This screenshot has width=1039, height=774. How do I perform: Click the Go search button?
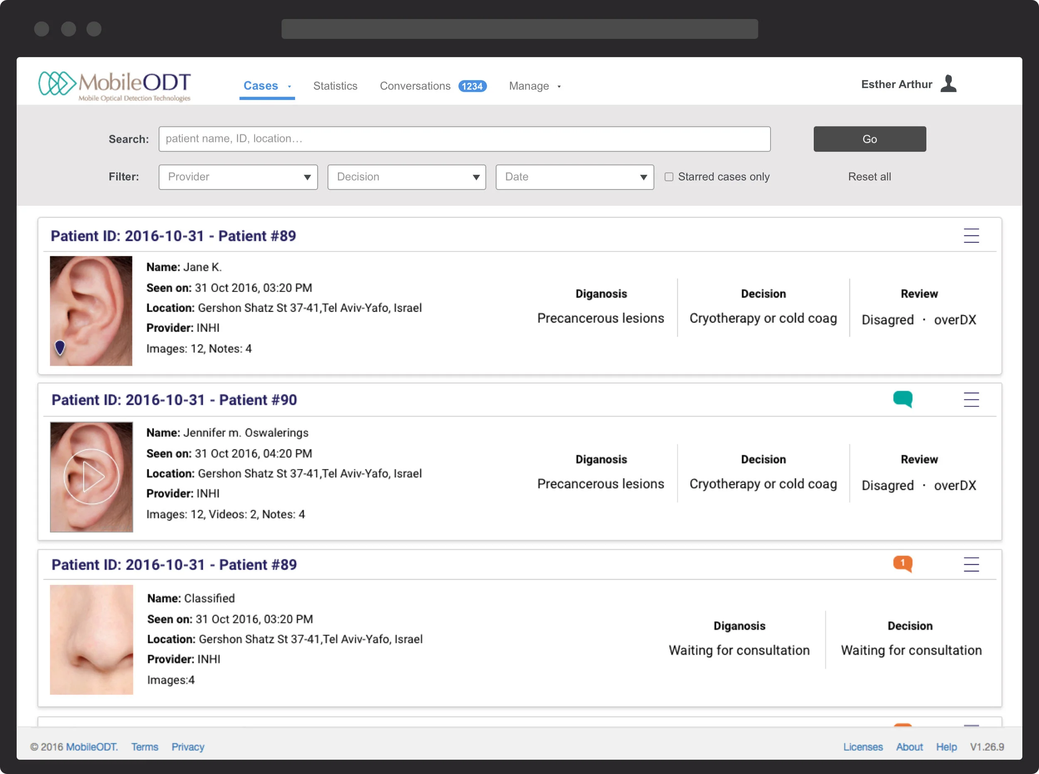(x=869, y=139)
